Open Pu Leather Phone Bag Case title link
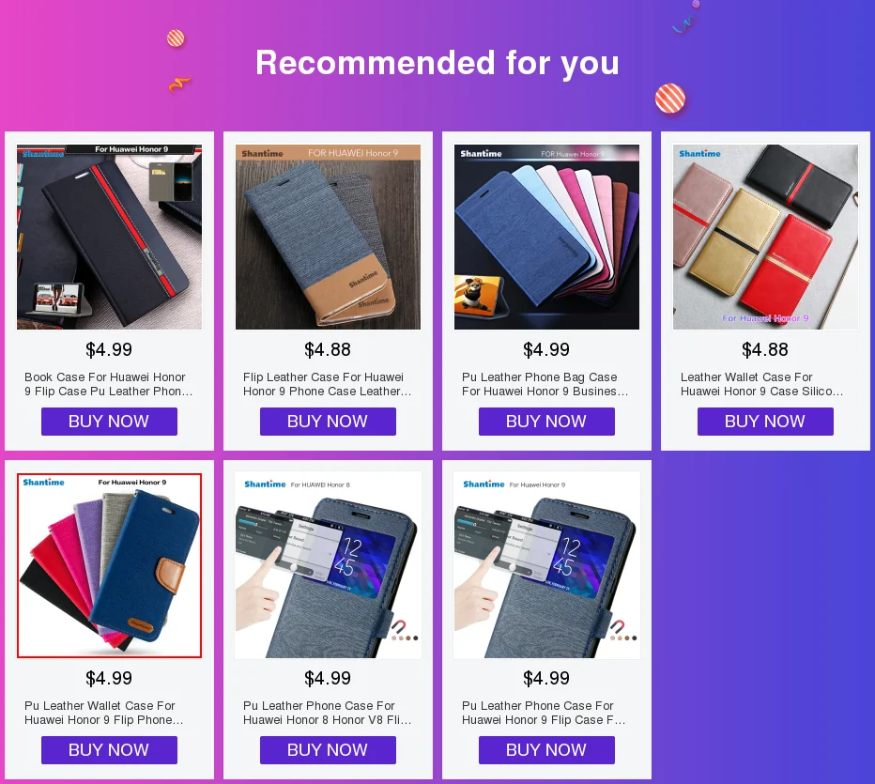This screenshot has width=875, height=784. (546, 384)
